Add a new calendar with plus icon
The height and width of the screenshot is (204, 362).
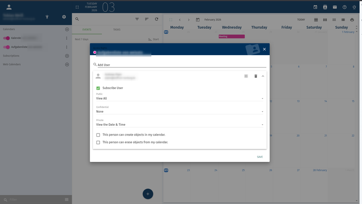(67, 29)
